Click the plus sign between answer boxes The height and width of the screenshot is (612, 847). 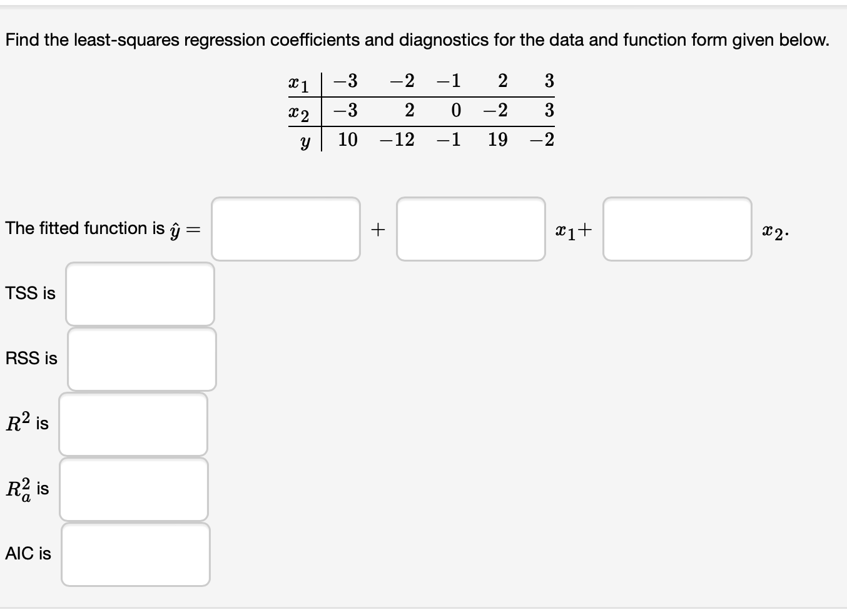pos(377,228)
